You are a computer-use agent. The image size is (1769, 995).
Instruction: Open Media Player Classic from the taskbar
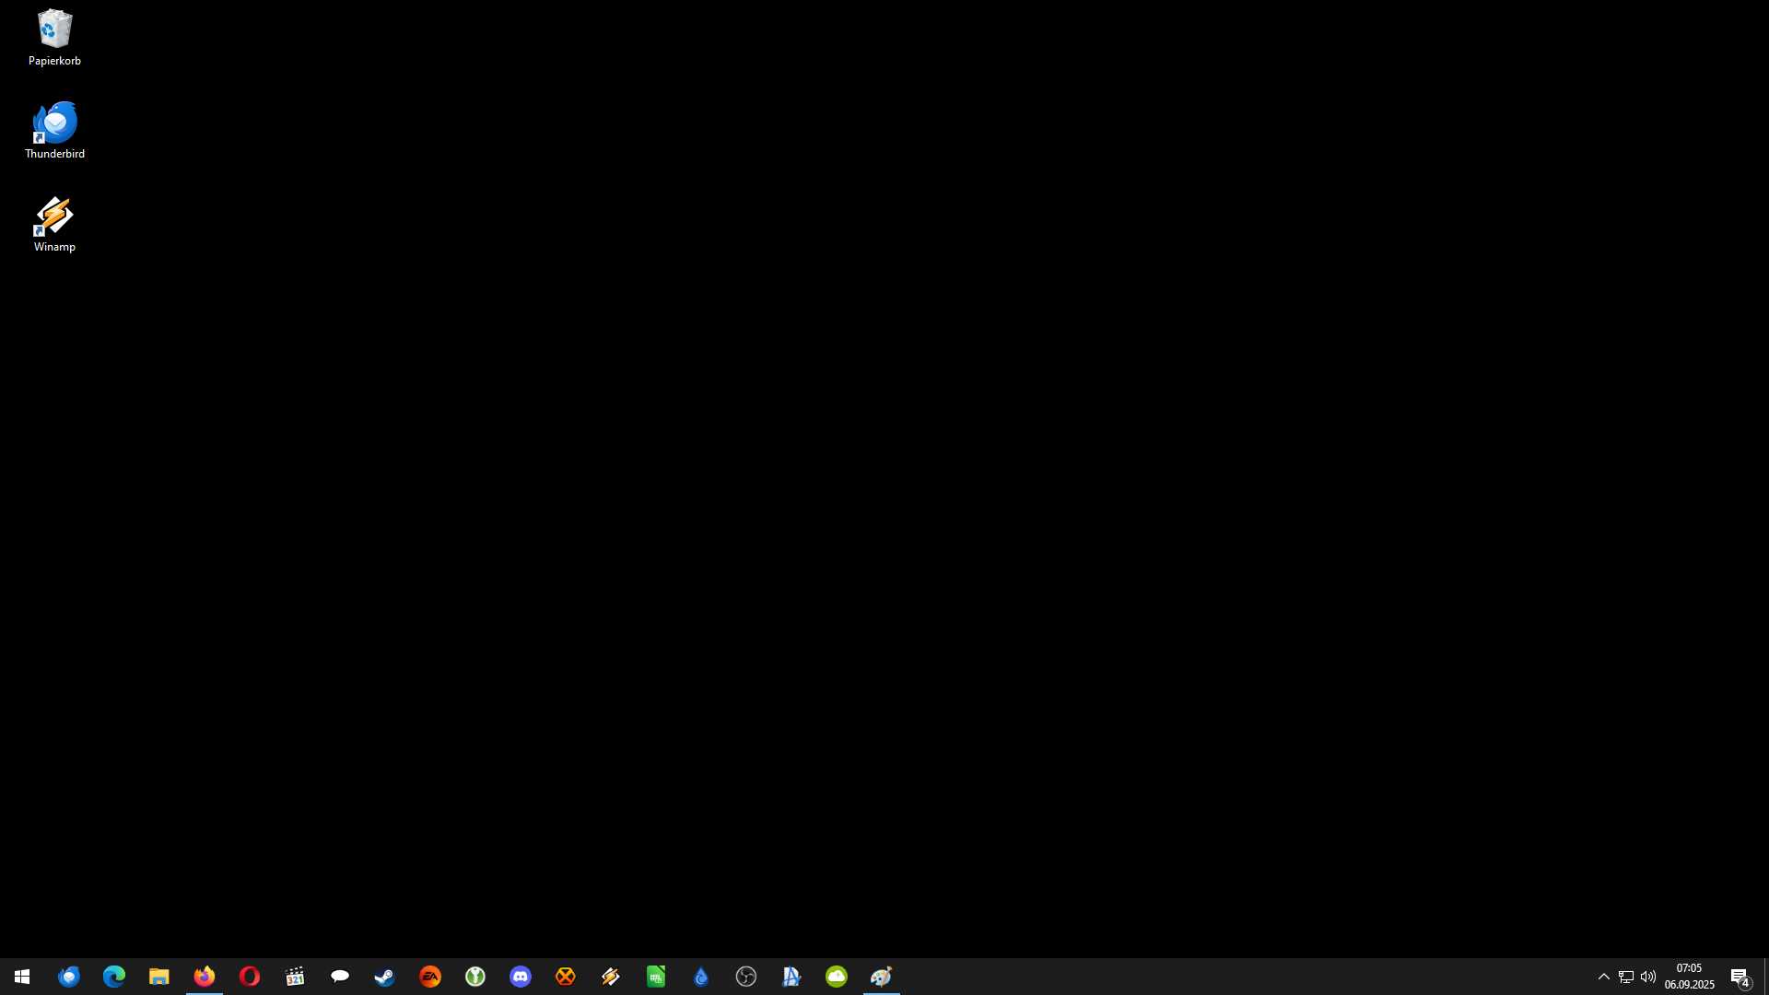coord(295,977)
